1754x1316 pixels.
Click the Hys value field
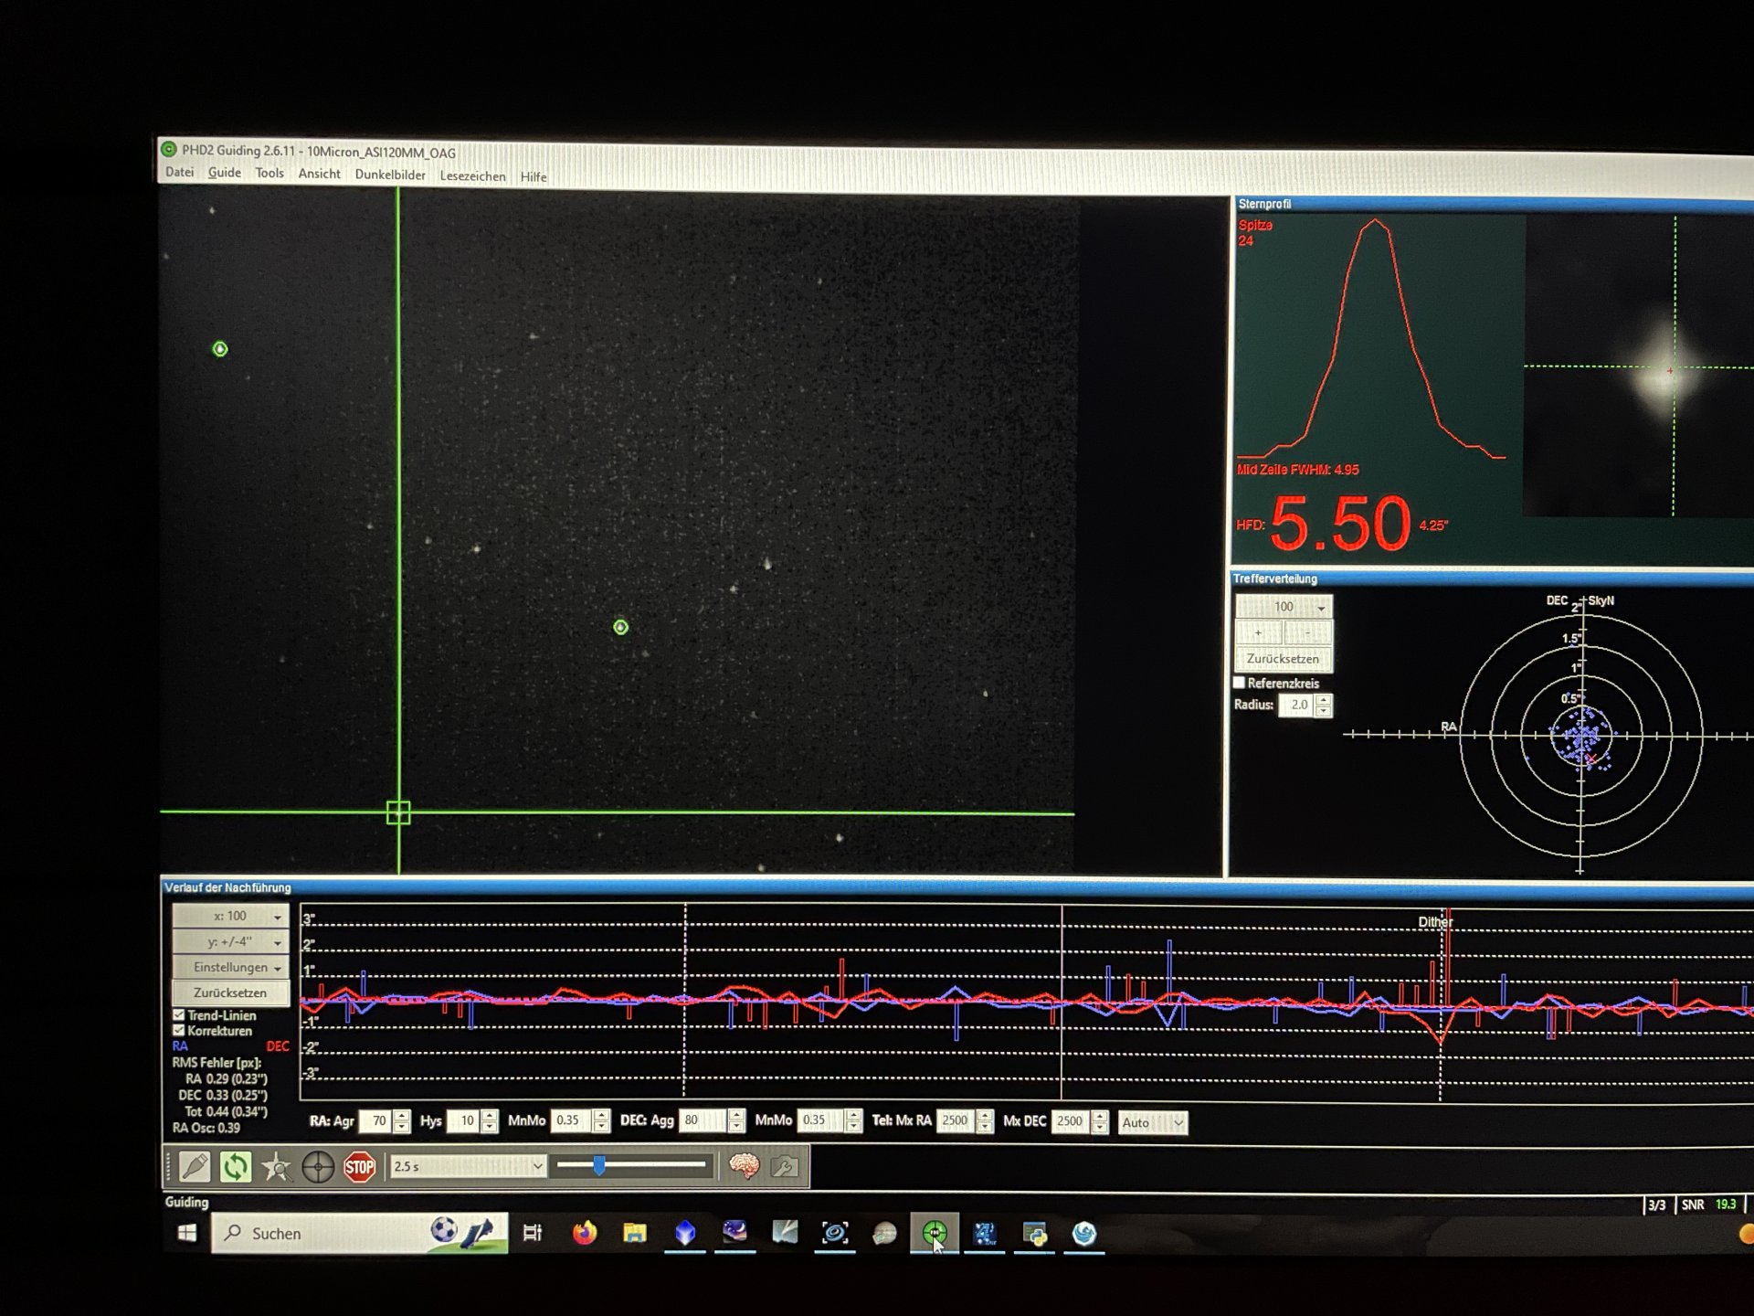tap(463, 1120)
